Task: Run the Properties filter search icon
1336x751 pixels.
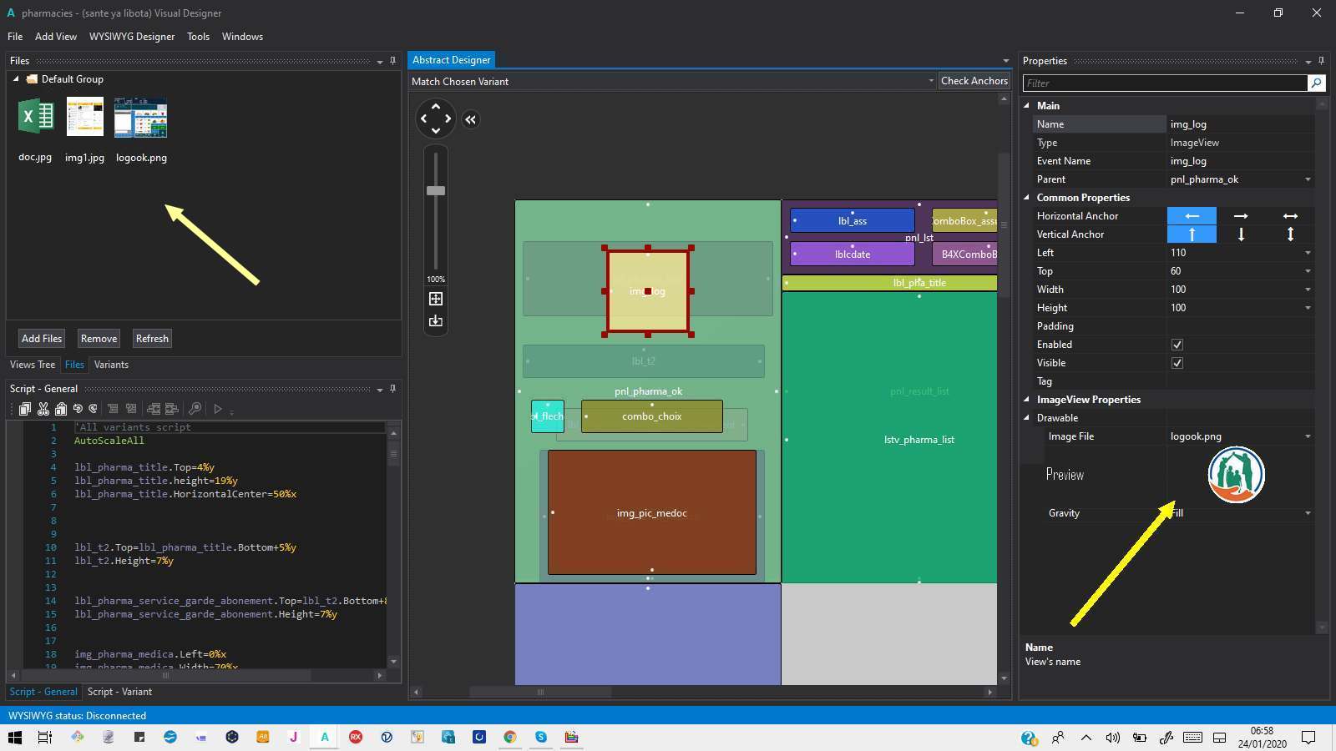Action: pos(1316,83)
